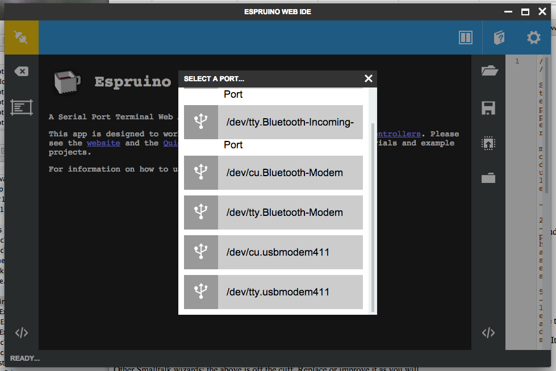
Task: Click the yellow connect/disconnect plug icon
Action: click(x=21, y=37)
